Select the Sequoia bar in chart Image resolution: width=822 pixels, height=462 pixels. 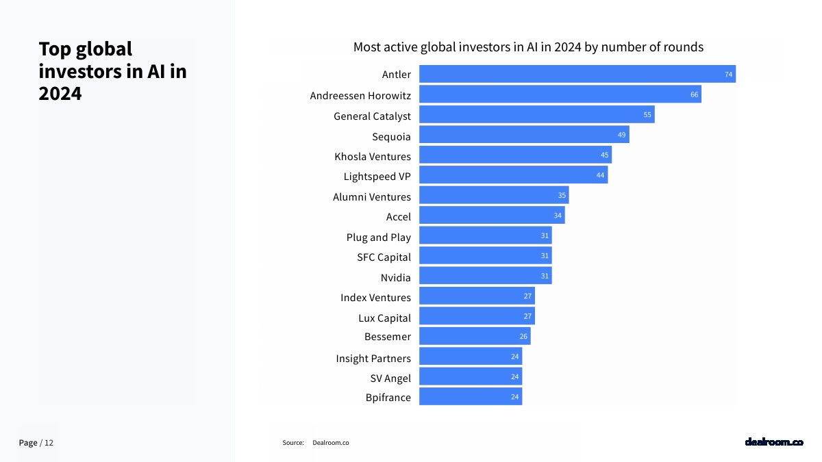(x=523, y=135)
